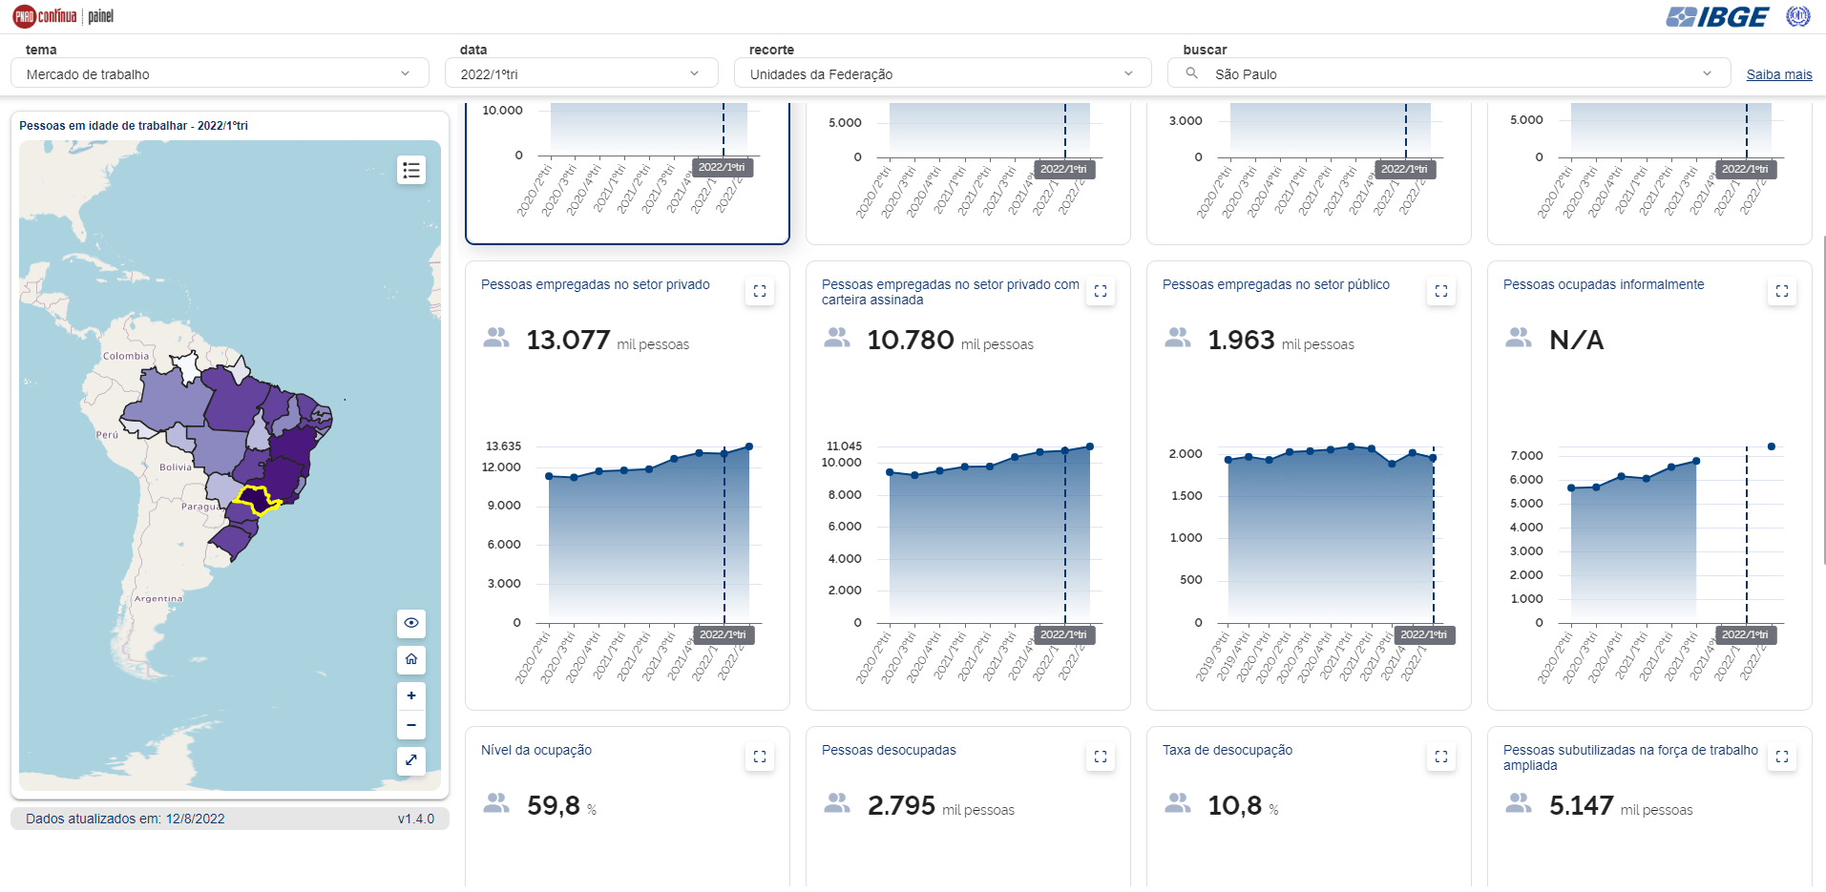Reset the map using the home icon
Viewport: 1826px width, 892px height.
click(x=411, y=659)
